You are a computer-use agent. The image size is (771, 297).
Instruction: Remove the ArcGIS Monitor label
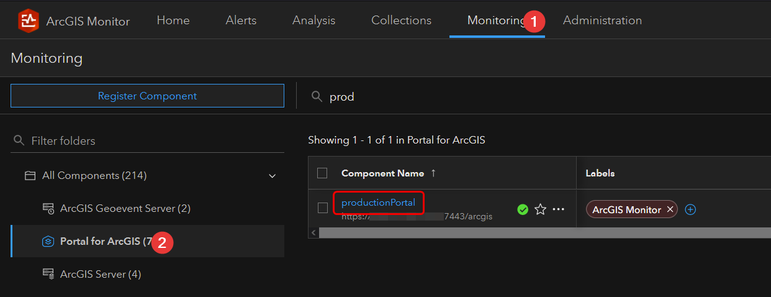pyautogui.click(x=670, y=209)
